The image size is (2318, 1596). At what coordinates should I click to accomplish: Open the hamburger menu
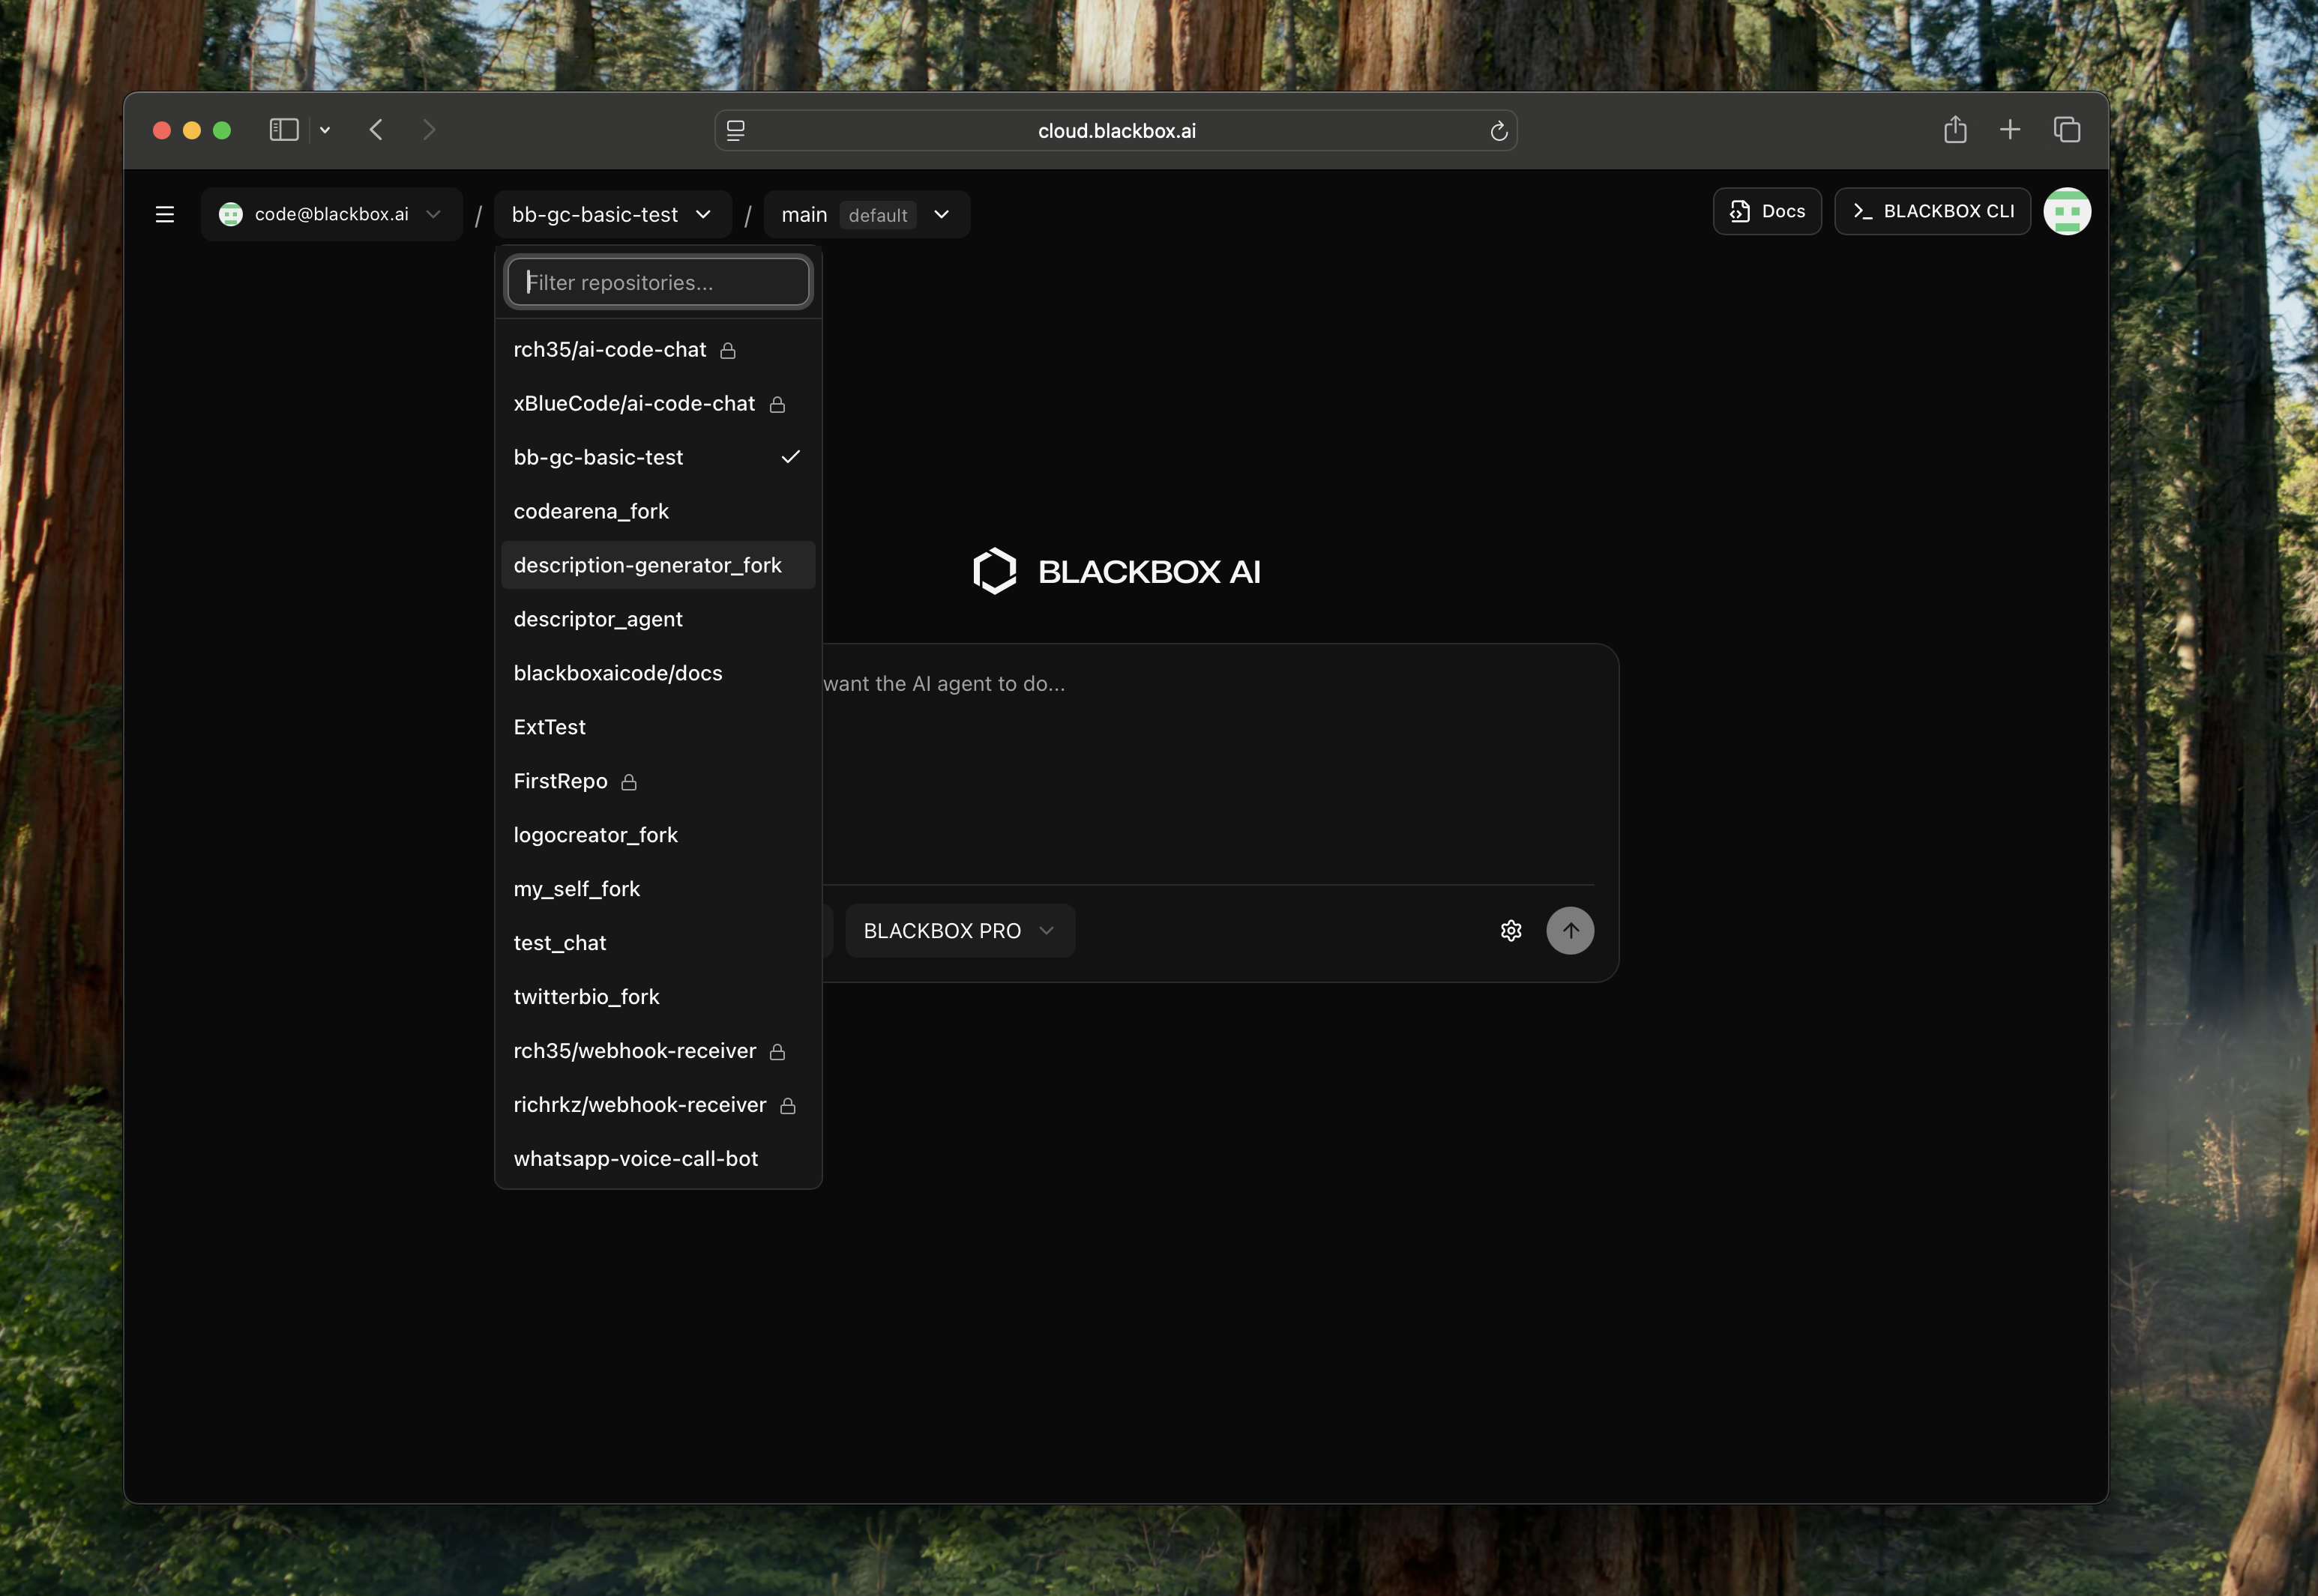[x=164, y=213]
